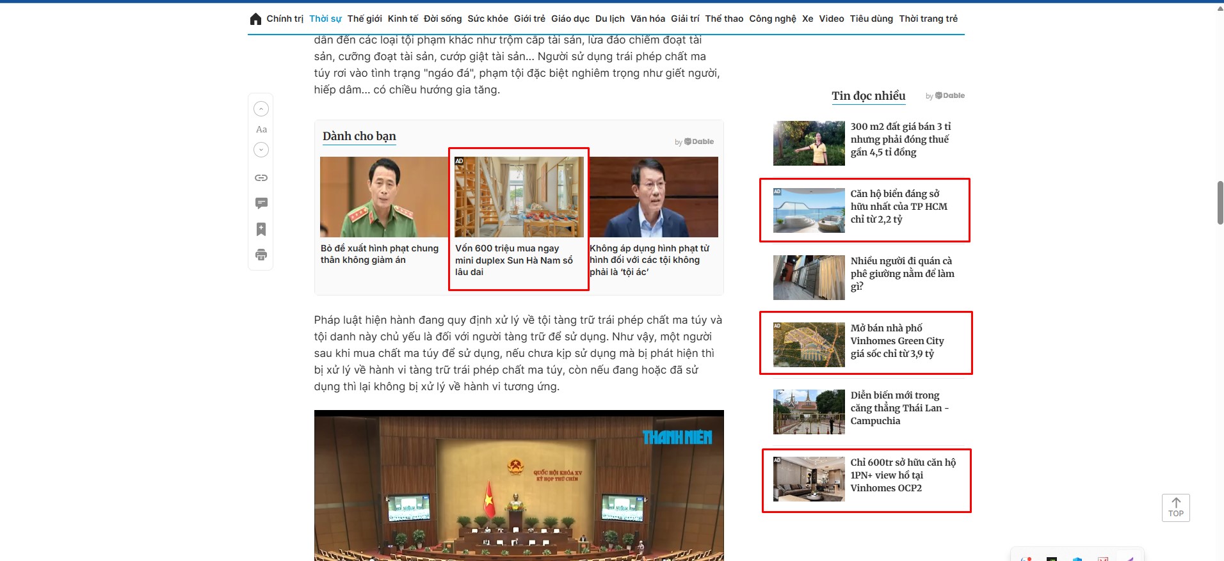Open Video section
1224x561 pixels.
coord(832,19)
